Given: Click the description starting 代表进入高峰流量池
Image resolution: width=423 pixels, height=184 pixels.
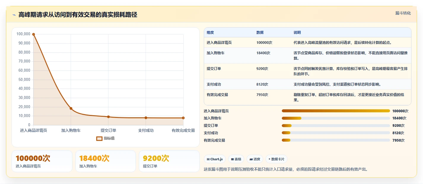Looking at the screenshot, I should [343, 43].
